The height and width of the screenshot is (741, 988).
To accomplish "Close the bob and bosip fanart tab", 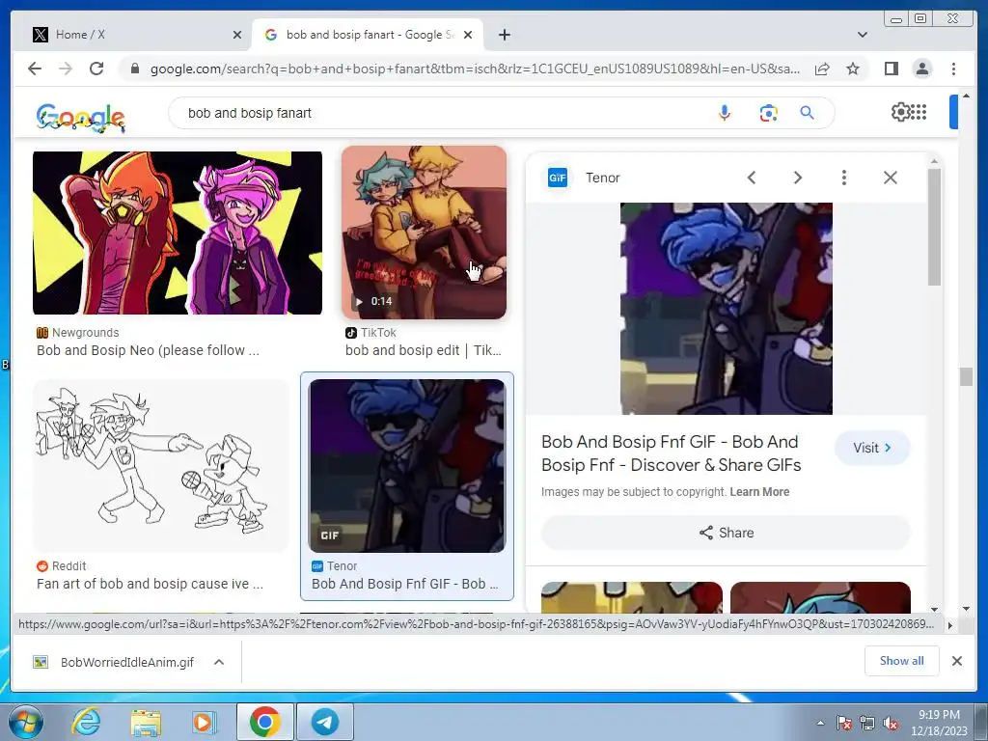I will tap(468, 35).
